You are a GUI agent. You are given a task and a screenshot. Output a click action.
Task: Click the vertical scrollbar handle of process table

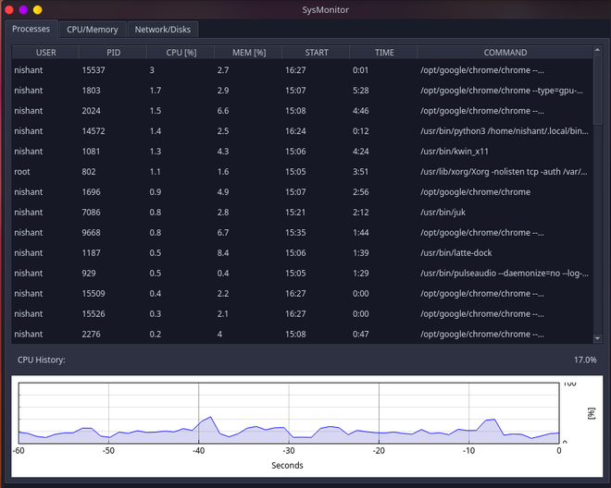597,90
